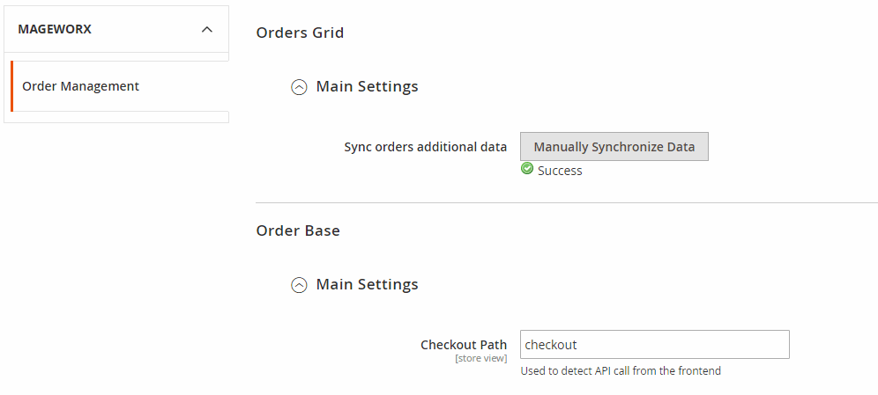Click the 'checkout' text in the field
The image size is (878, 395).
551,345
